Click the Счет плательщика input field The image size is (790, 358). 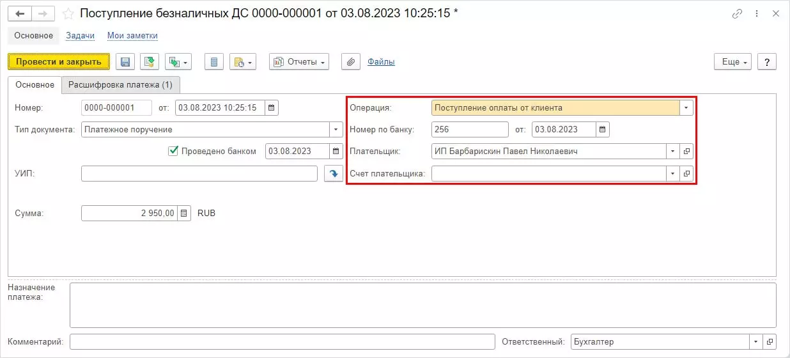(549, 173)
